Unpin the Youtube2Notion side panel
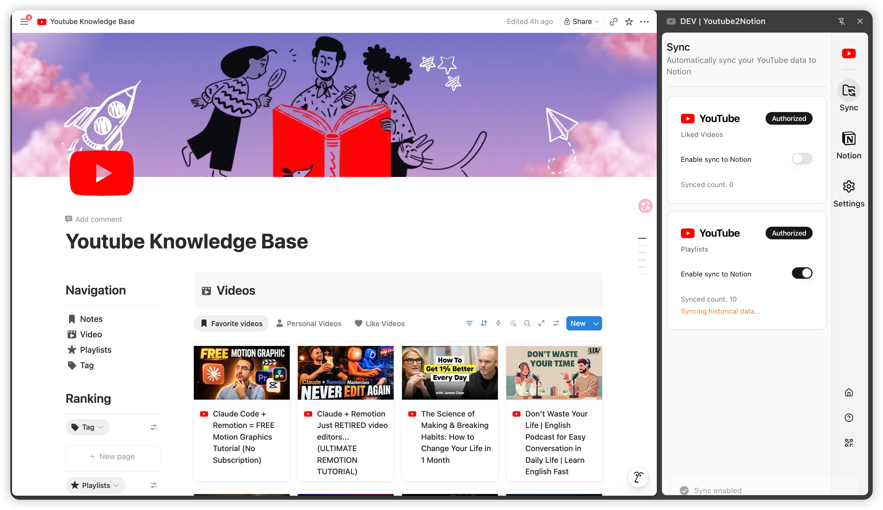883x510 pixels. tap(842, 21)
